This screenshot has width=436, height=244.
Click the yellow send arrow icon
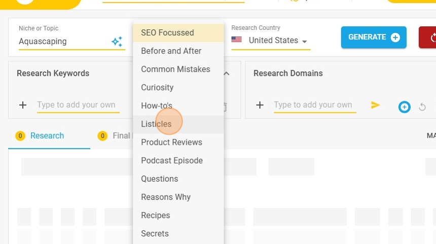(375, 105)
